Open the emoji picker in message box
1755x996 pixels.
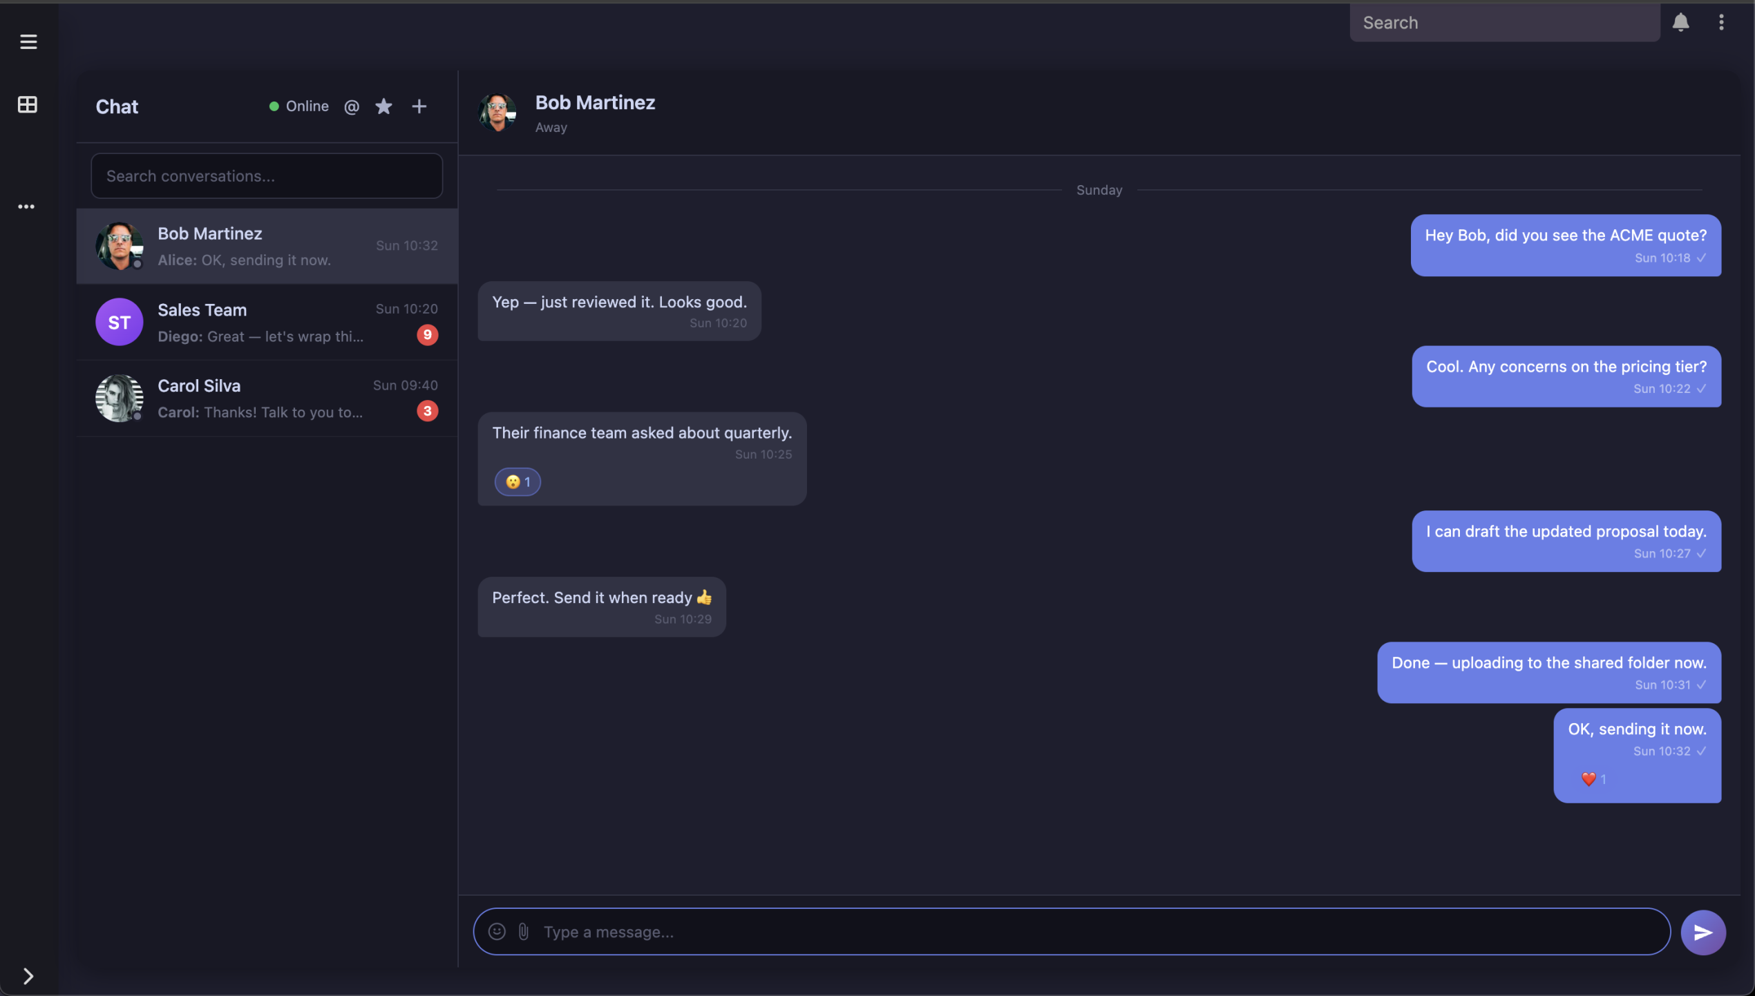click(x=497, y=932)
